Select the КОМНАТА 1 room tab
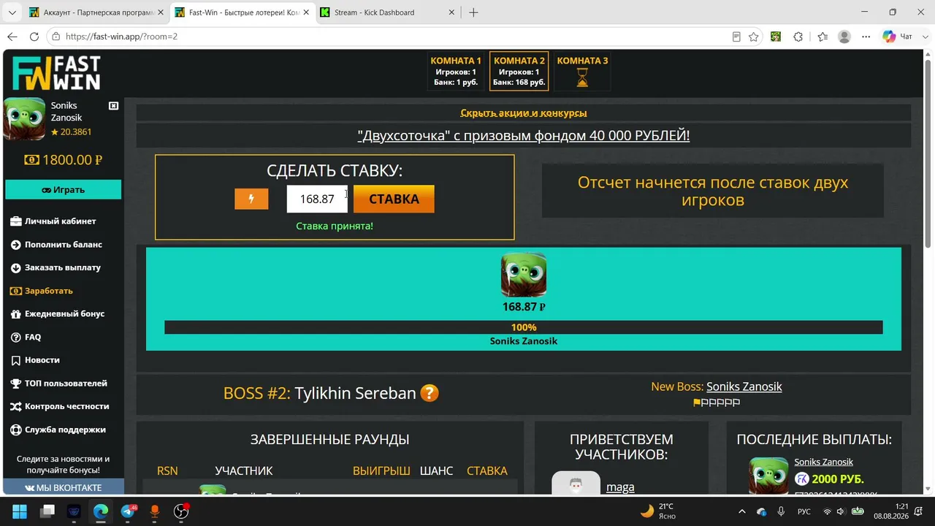Image resolution: width=935 pixels, height=526 pixels. click(x=456, y=72)
